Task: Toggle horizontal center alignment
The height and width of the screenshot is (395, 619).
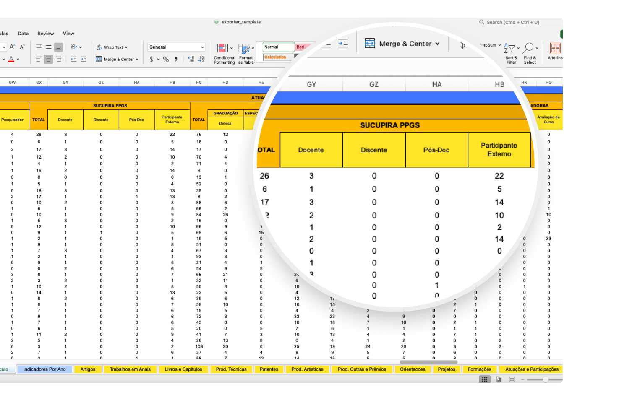Action: click(x=49, y=59)
